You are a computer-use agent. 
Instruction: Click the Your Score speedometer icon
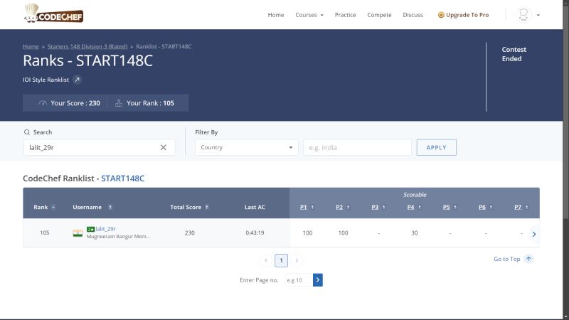(x=43, y=103)
